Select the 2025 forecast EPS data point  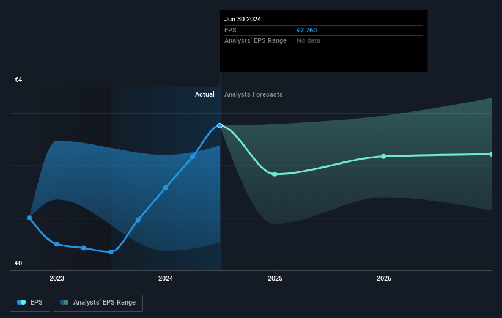click(x=275, y=174)
